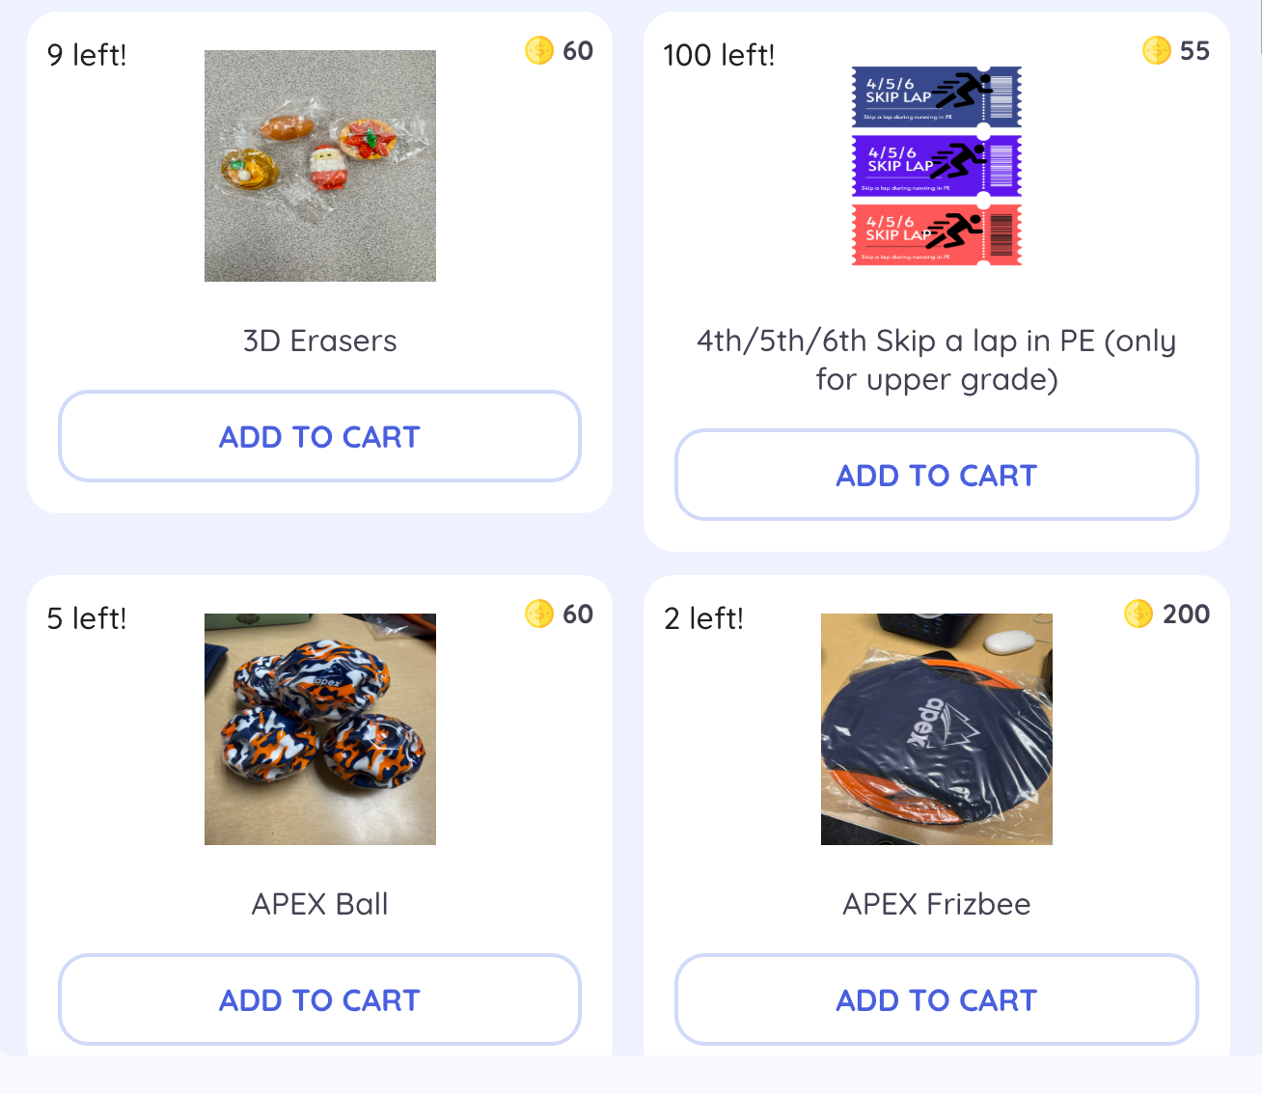1262x1094 pixels.
Task: Click the 3D Erasers item title
Action: tap(319, 342)
